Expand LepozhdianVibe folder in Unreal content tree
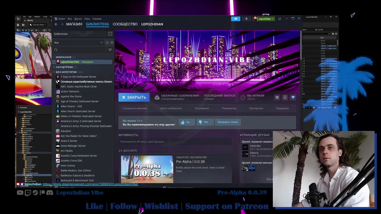The image size is (381, 214). [x=19, y=112]
